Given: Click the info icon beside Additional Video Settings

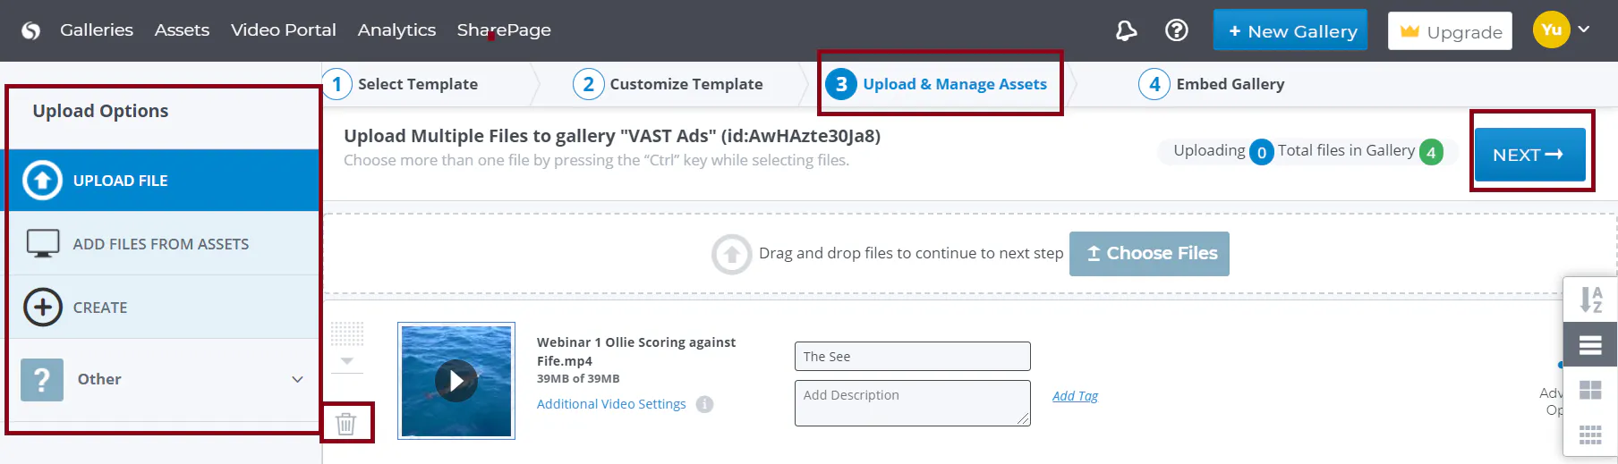Looking at the screenshot, I should pos(705,404).
